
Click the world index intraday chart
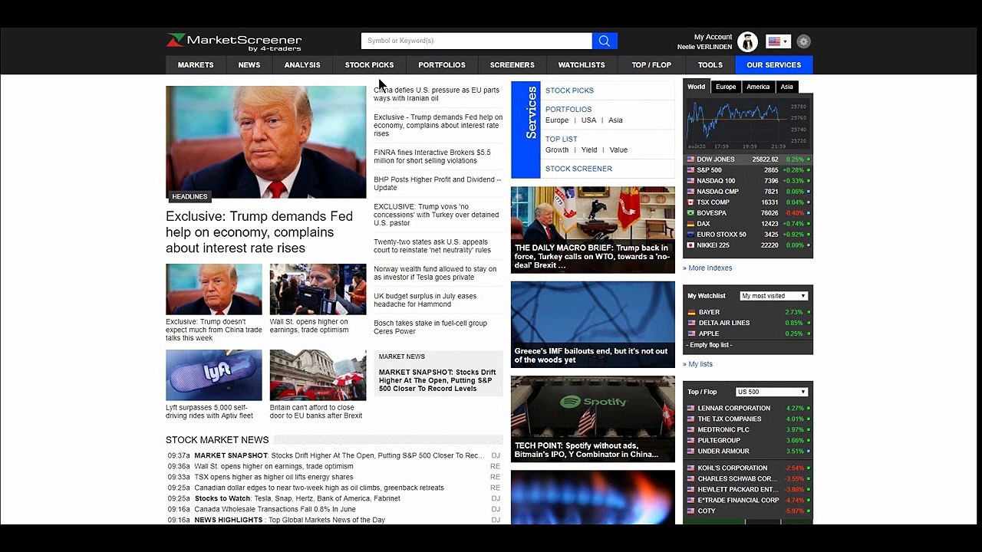(x=747, y=123)
